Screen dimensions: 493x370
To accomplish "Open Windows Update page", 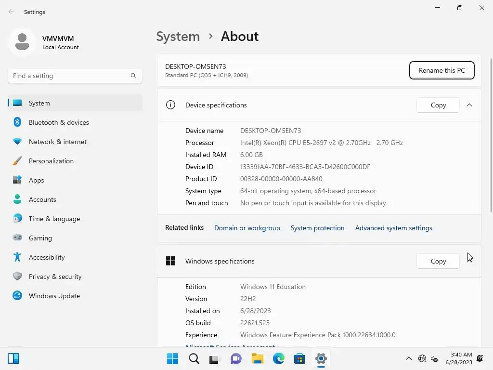I will [x=75, y=296].
